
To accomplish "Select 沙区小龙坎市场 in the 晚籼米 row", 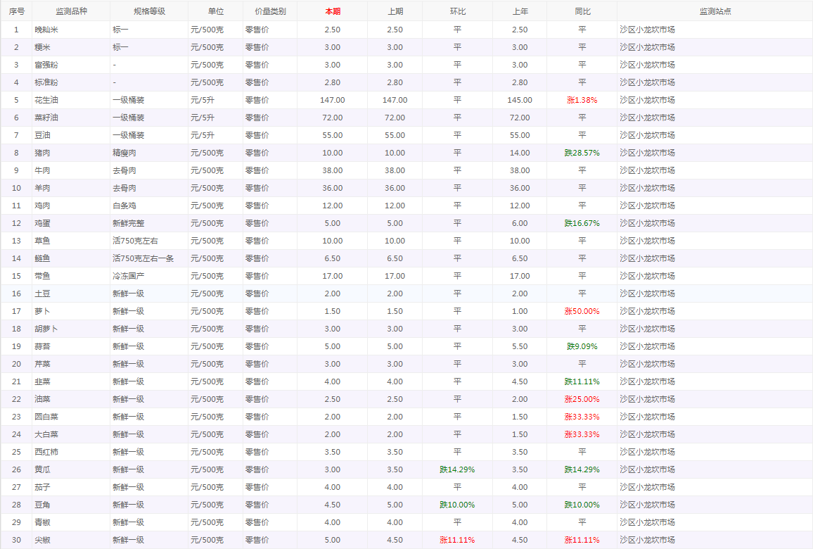I will point(647,30).
